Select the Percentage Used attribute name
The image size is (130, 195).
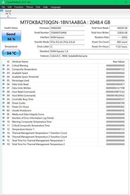[21, 81]
